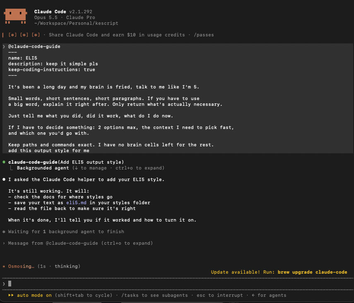354x303 pixels.
Task: Click '(1s · thinking)' status text
Action: [59, 266]
